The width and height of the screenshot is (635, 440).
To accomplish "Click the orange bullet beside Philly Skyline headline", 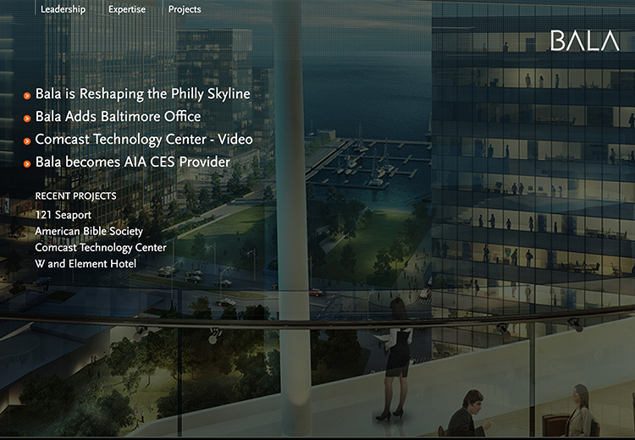I will [28, 96].
